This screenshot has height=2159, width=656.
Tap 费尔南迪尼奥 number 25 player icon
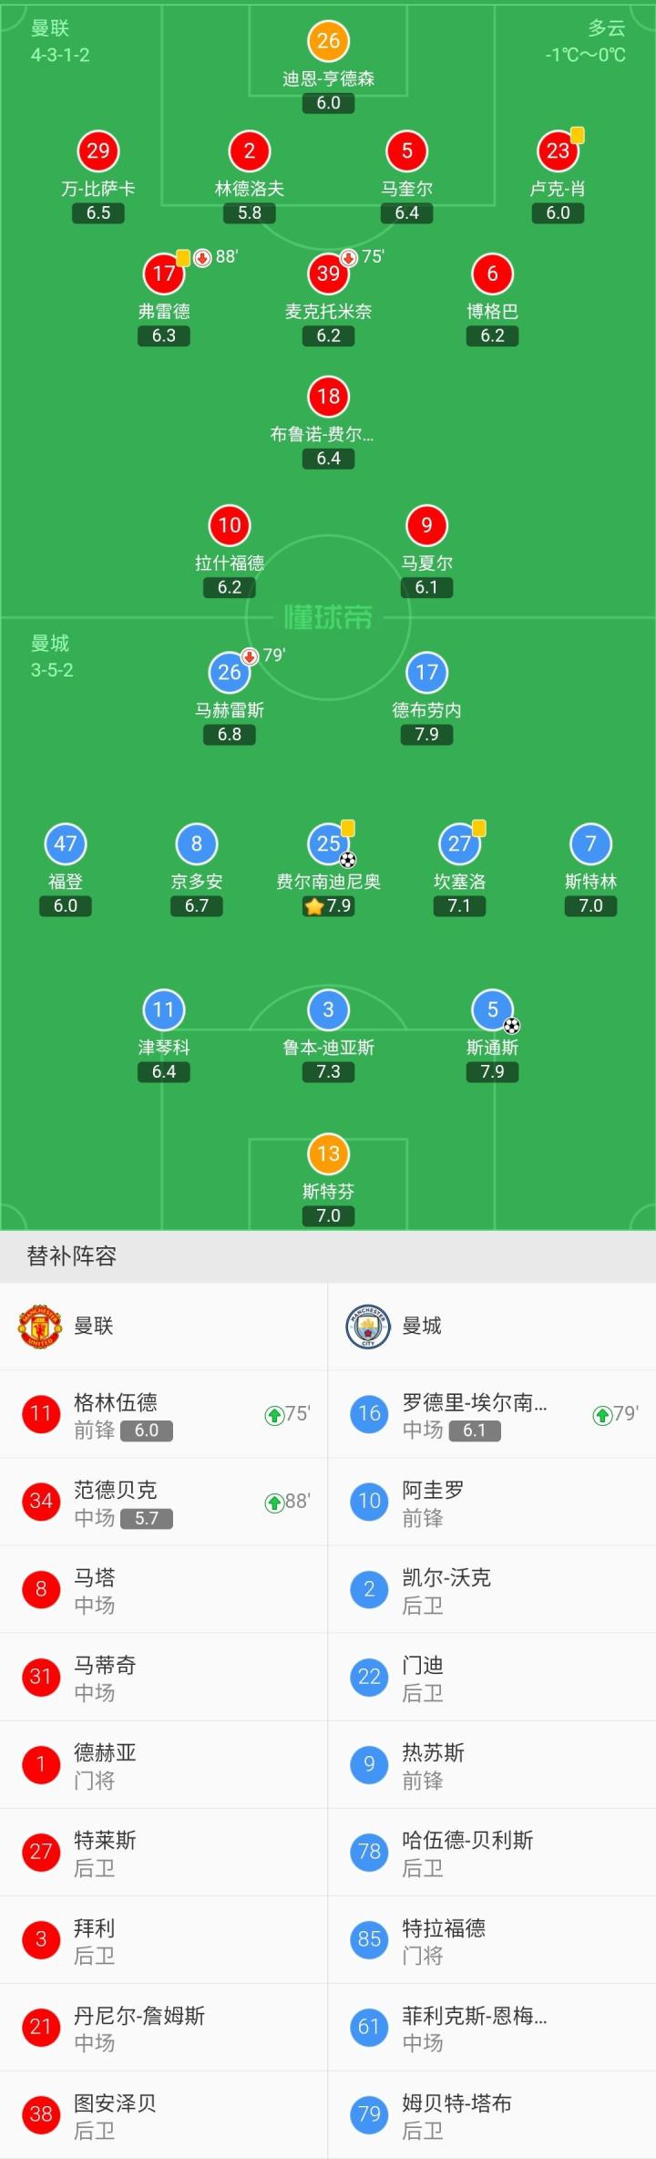[x=328, y=844]
